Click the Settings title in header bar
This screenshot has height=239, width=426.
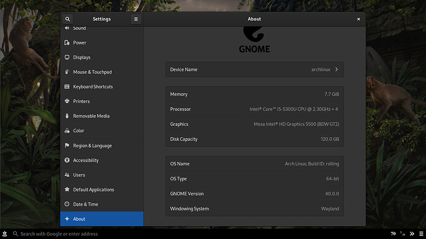(x=102, y=19)
